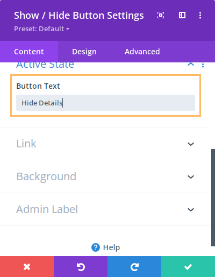Expand the Background section chevron
Viewport: 215px width, 277px height.
pyautogui.click(x=191, y=177)
